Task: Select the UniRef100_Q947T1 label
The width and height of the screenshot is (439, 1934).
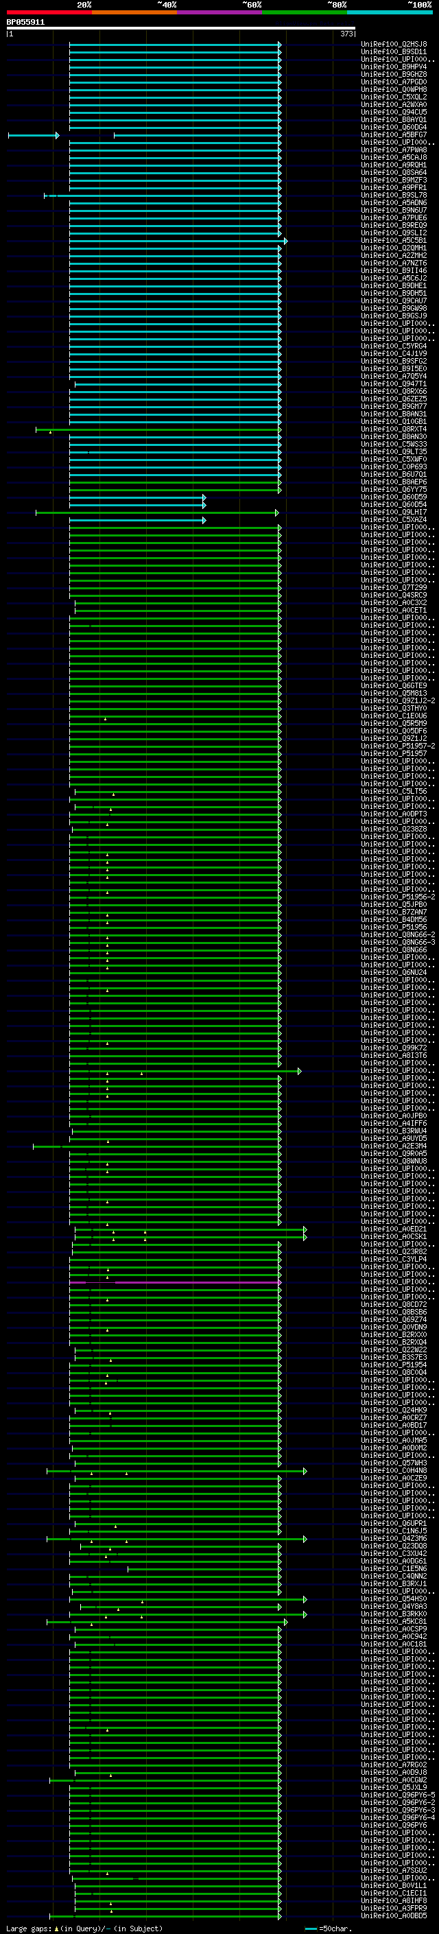Action: click(394, 384)
